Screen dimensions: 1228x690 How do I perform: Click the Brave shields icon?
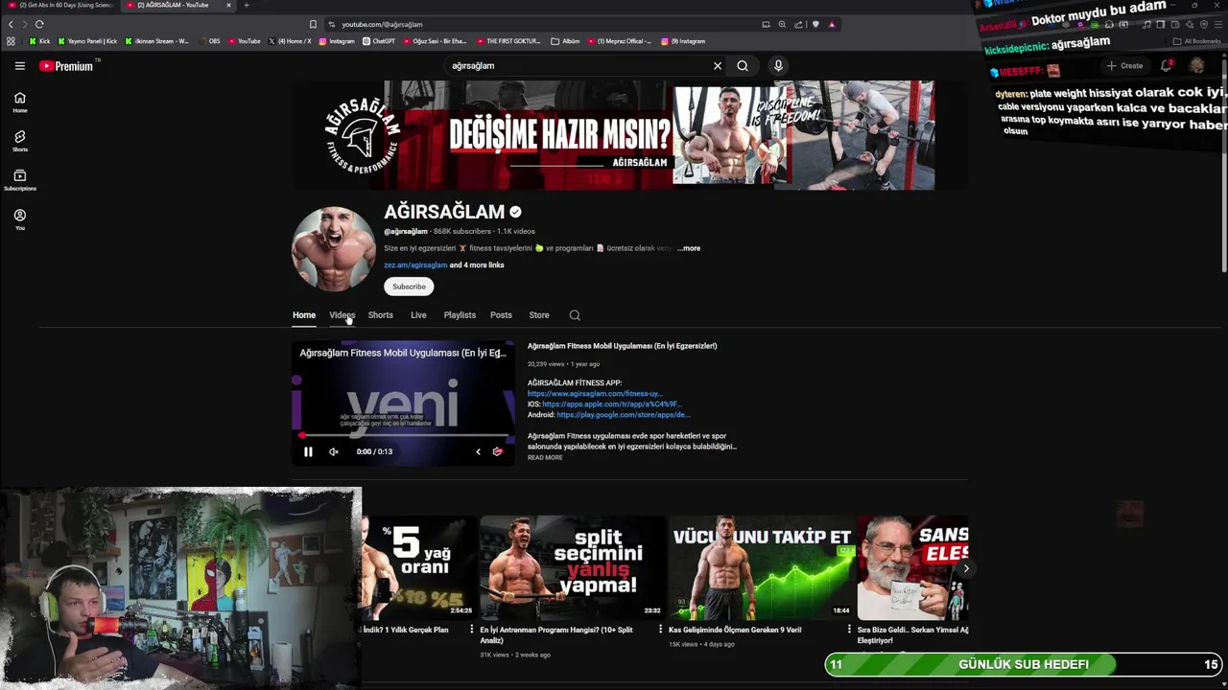click(816, 24)
